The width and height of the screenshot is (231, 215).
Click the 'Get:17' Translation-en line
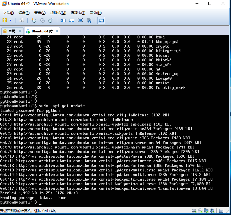(x=107, y=189)
